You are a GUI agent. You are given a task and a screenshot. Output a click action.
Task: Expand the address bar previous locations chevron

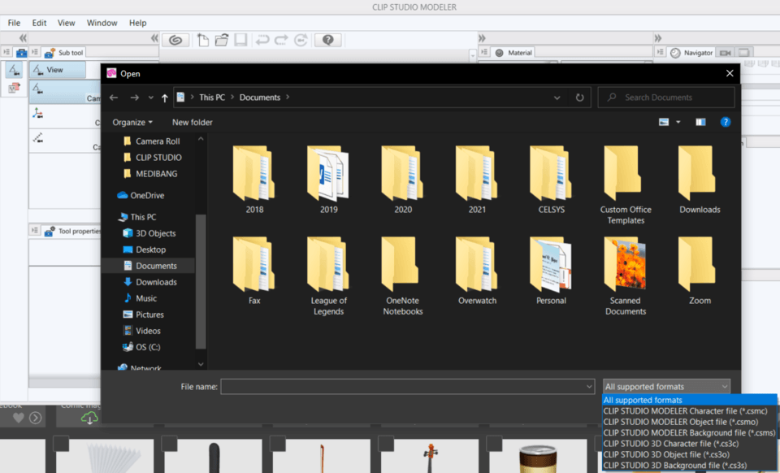click(x=557, y=98)
